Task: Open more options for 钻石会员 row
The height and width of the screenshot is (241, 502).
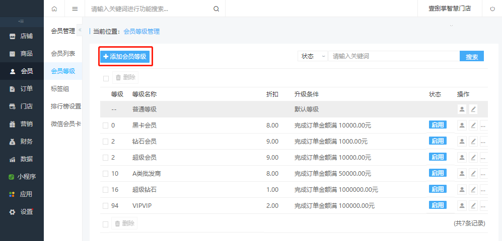Action: click(484, 142)
